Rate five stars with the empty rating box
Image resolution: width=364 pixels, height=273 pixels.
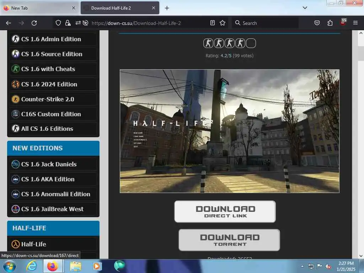tap(251, 43)
